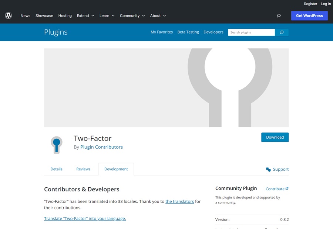Expand the Community navigation dropdown

tap(130, 15)
